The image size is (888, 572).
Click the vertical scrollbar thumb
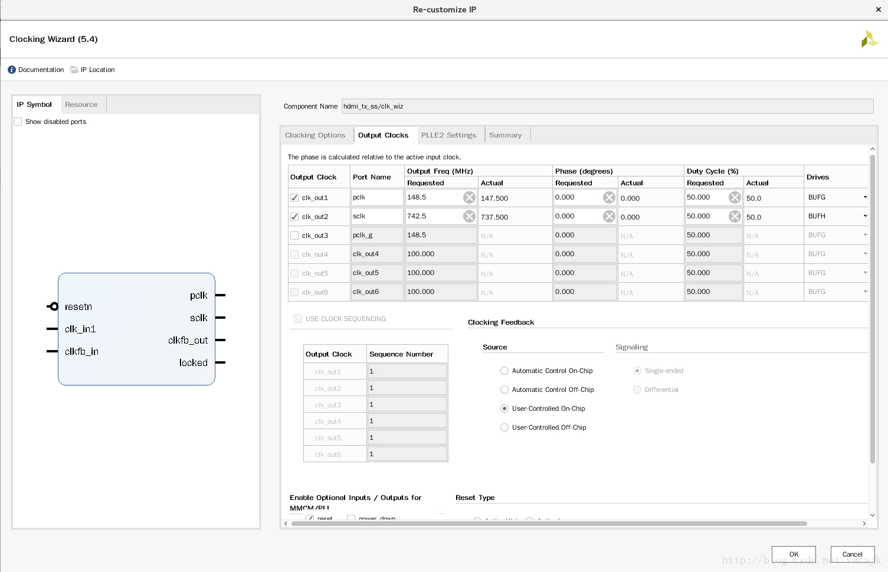click(873, 308)
